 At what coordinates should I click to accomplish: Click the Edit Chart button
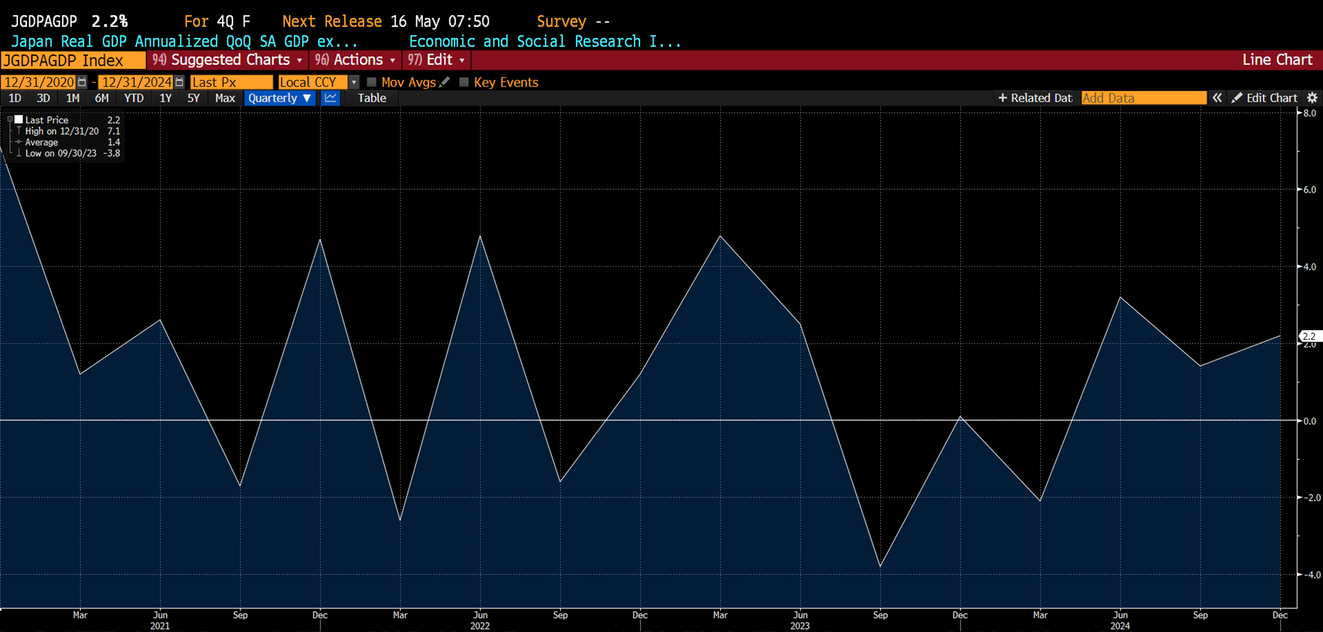(1264, 98)
